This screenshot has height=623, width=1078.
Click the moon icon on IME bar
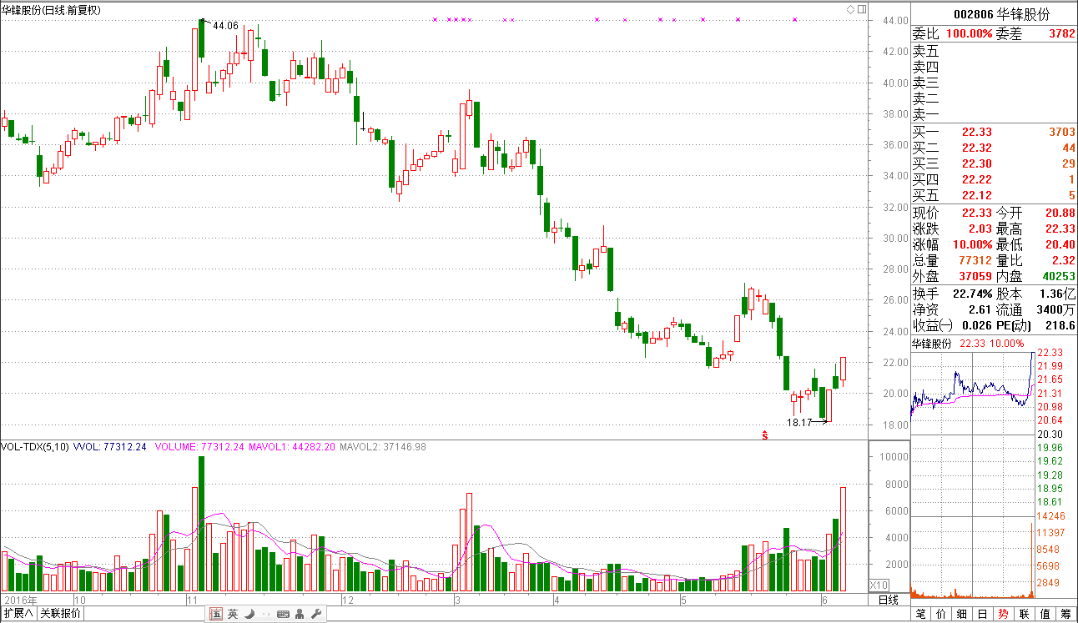[x=249, y=614]
